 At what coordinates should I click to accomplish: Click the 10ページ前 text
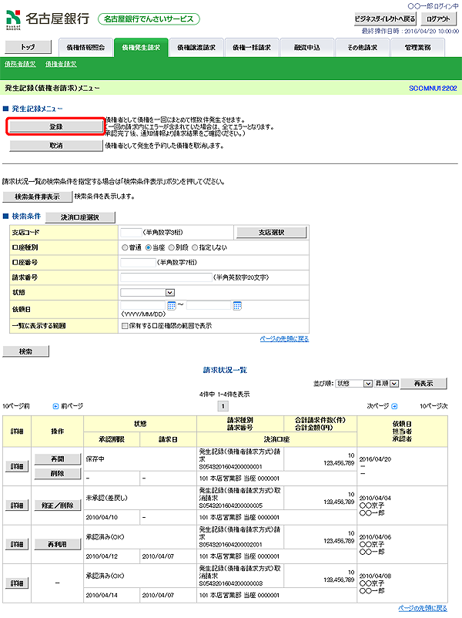15,406
